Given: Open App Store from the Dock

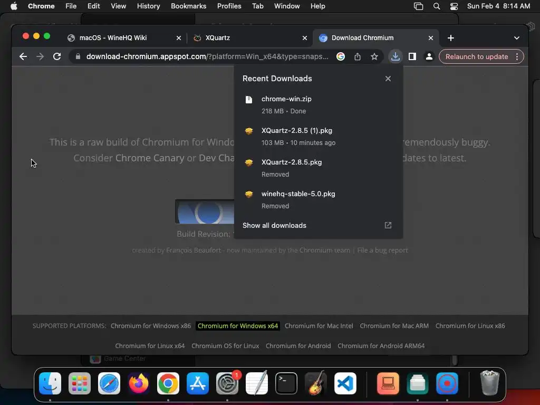Looking at the screenshot, I should click(198, 383).
